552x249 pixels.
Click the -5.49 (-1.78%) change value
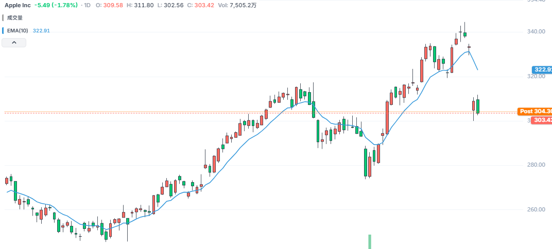[56, 6]
